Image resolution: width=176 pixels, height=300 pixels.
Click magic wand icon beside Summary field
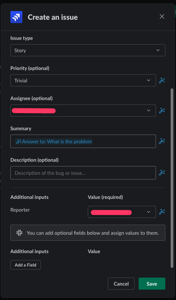pyautogui.click(x=162, y=141)
